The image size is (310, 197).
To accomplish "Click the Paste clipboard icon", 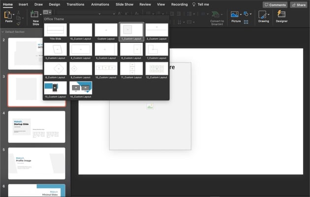I will (x=8, y=15).
